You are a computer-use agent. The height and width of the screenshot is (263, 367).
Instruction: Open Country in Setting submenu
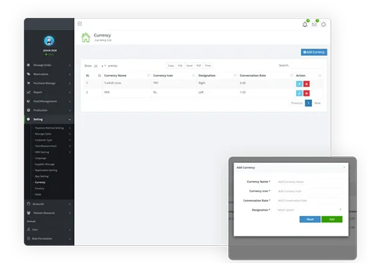point(39,188)
